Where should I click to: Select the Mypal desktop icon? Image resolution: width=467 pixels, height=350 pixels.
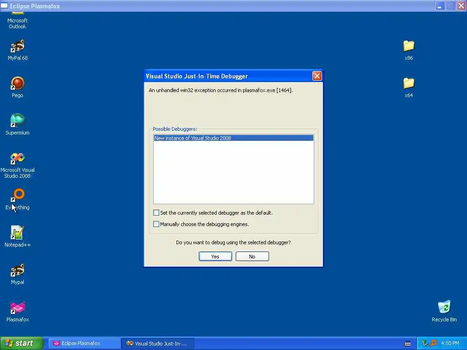click(17, 274)
